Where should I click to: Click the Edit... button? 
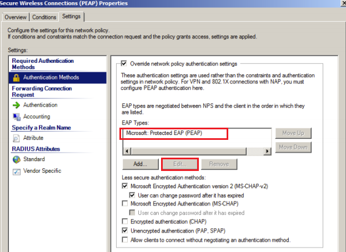pyautogui.click(x=179, y=164)
